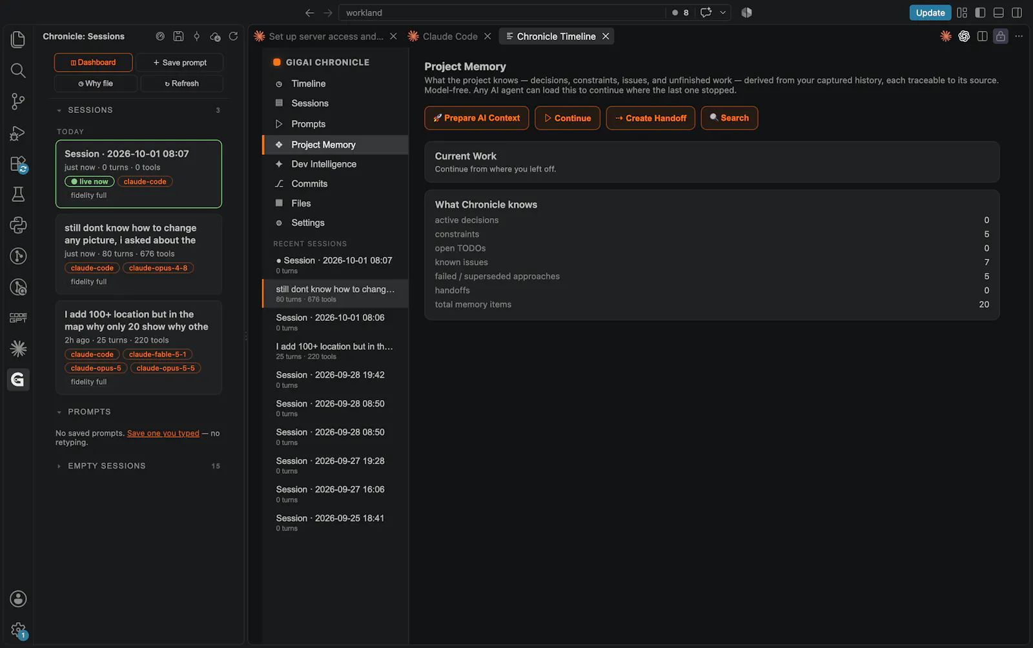Viewport: 1033px width, 648px height.
Task: Click the Prepare AI Context button
Action: point(476,118)
